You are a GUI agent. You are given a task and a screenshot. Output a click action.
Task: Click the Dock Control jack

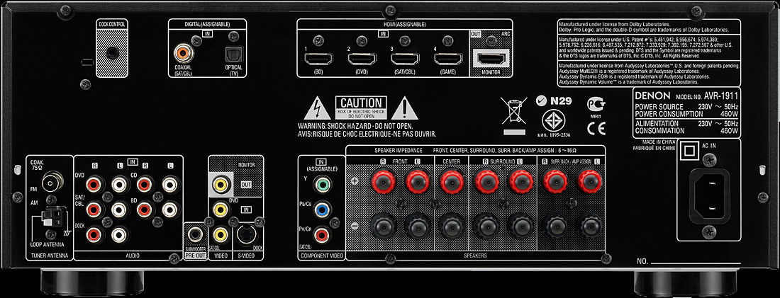click(113, 52)
